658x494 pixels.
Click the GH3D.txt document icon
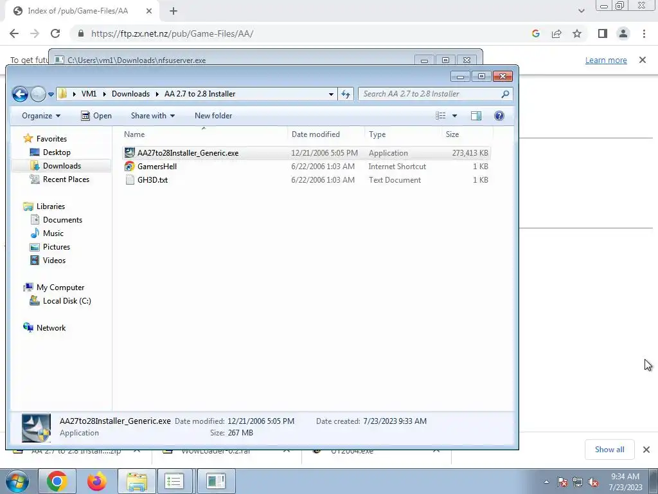tap(130, 180)
